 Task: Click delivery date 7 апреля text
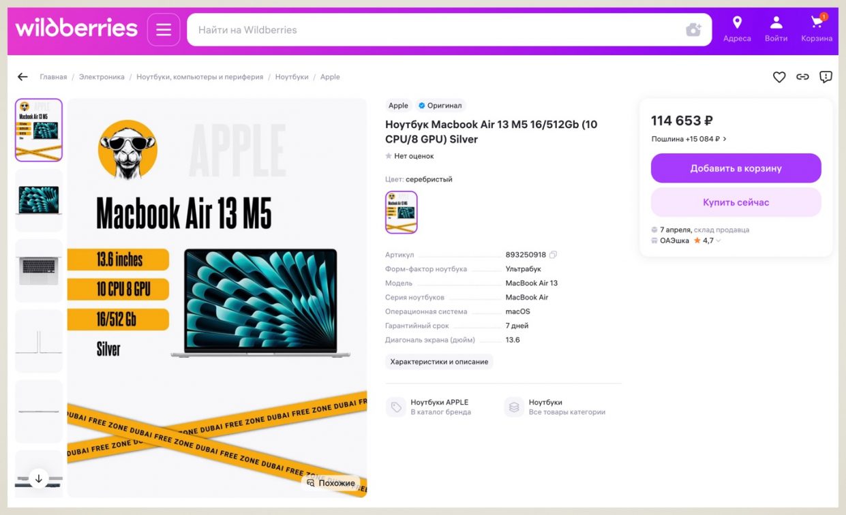[x=676, y=230]
